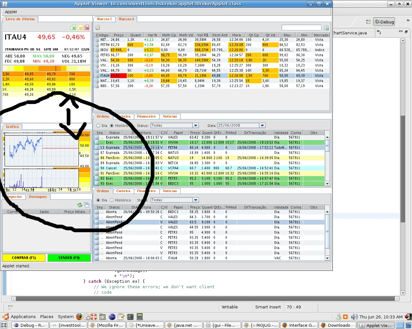Click the orange price heat bar in the offer book
The height and width of the screenshot is (329, 412).
point(46,68)
